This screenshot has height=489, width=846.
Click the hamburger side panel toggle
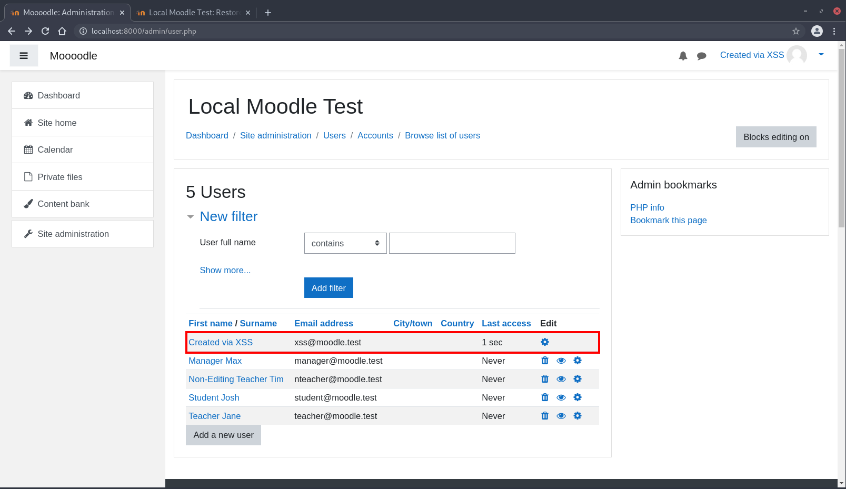click(24, 56)
